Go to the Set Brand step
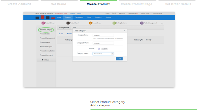197x110 pixels. [59, 4]
